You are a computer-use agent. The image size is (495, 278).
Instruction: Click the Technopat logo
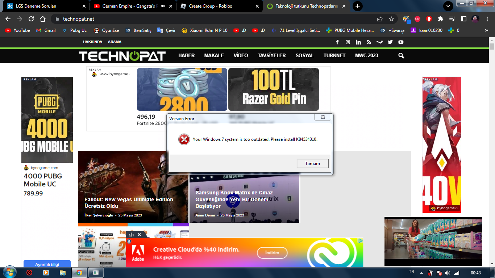(122, 56)
